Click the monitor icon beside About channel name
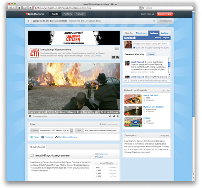The height and width of the screenshot is (188, 202). tap(32, 155)
